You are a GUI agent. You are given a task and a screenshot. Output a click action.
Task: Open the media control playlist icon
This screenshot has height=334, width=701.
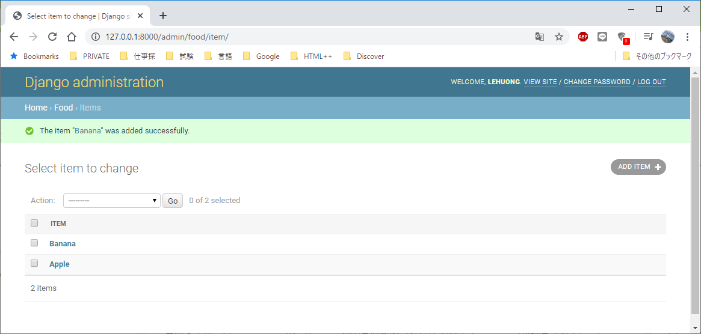(x=648, y=37)
